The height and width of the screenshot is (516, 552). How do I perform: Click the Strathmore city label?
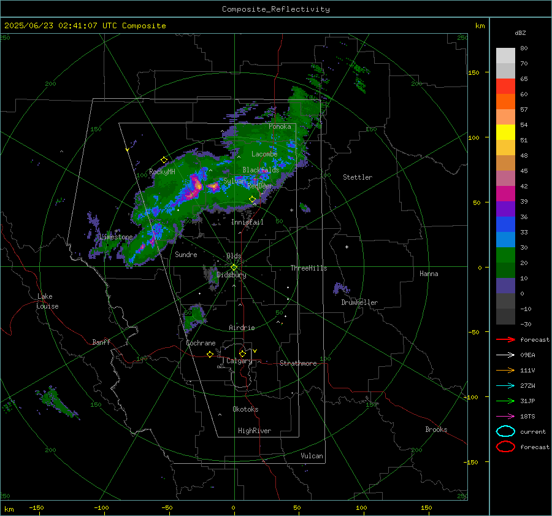coord(298,363)
